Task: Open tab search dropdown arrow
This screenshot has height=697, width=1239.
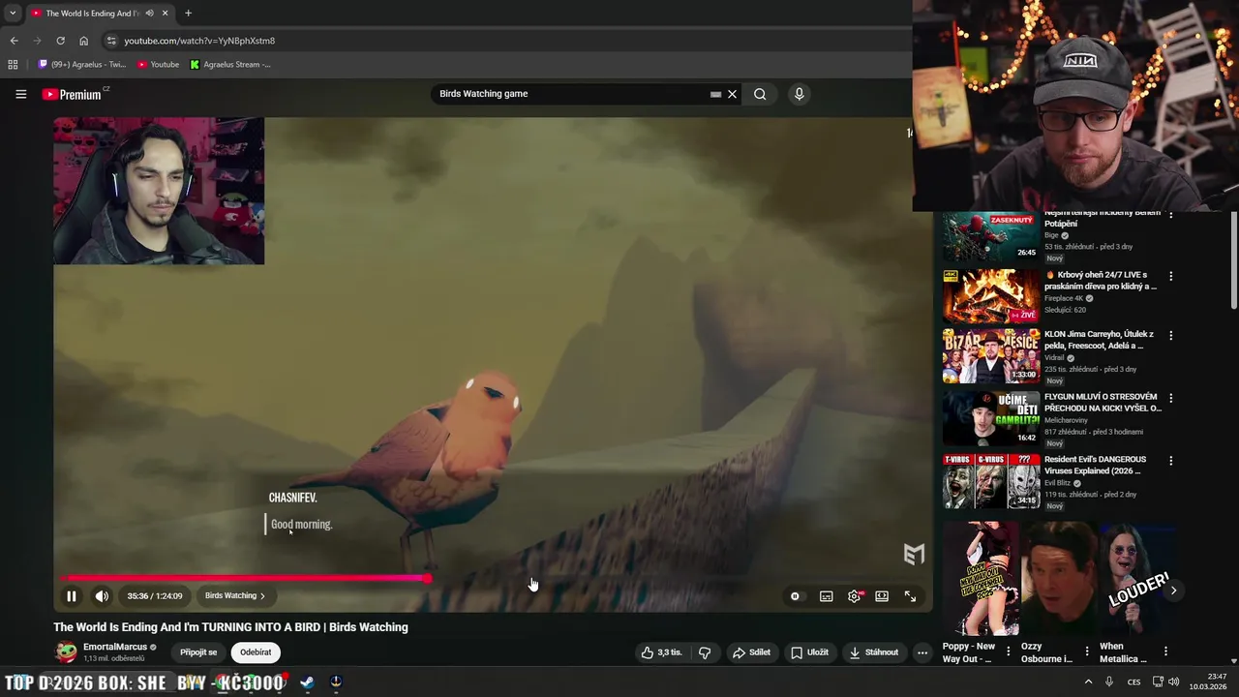Action: click(12, 14)
